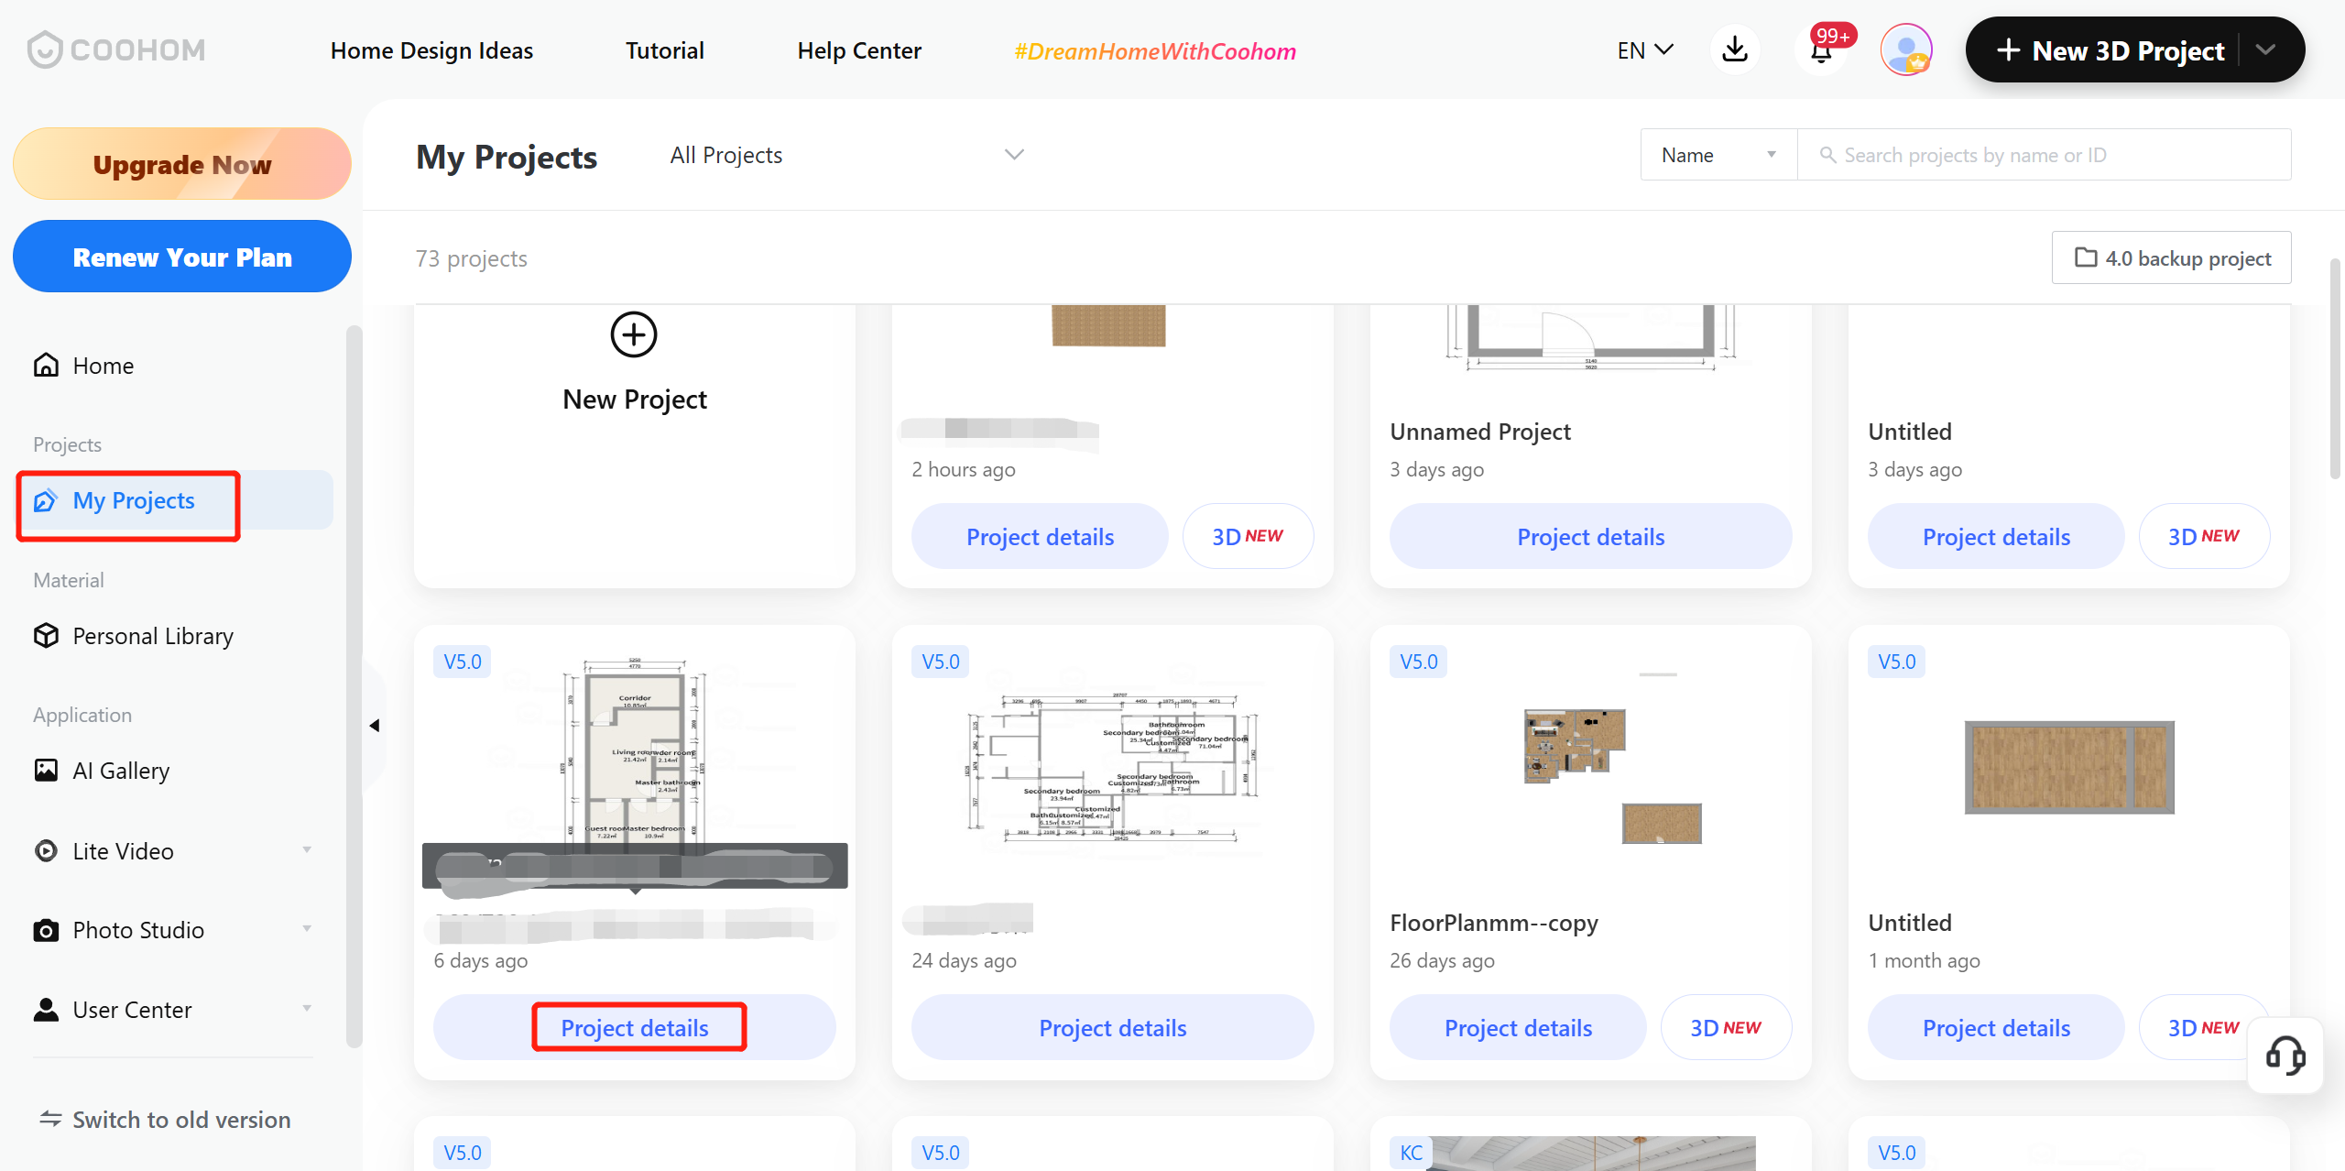Viewport: 2345px width, 1171px height.
Task: Click the COOHOM logo
Action: tap(116, 49)
